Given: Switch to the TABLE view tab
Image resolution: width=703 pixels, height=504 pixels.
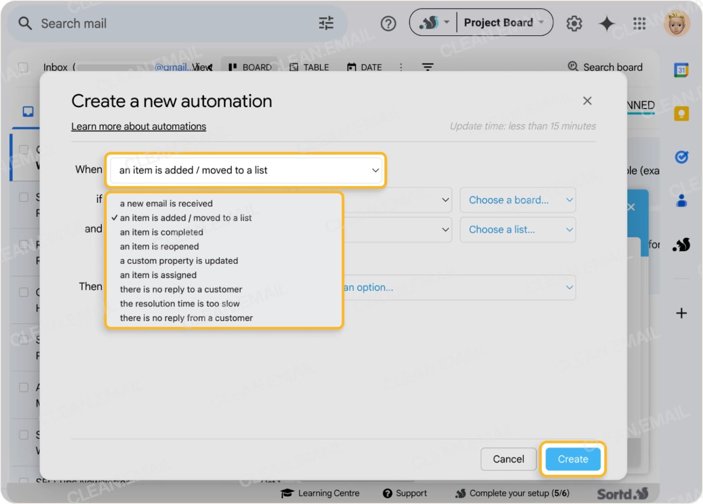Looking at the screenshot, I should [x=309, y=67].
